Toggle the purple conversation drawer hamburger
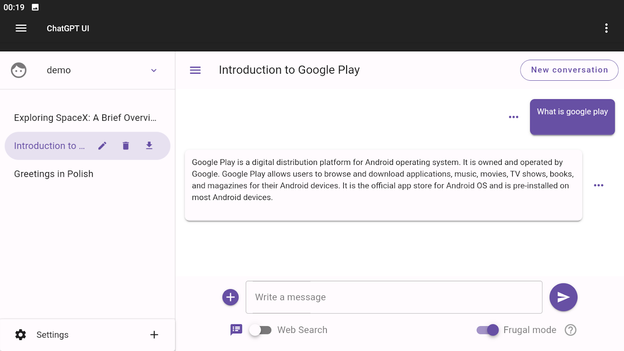The image size is (624, 351). click(x=195, y=70)
